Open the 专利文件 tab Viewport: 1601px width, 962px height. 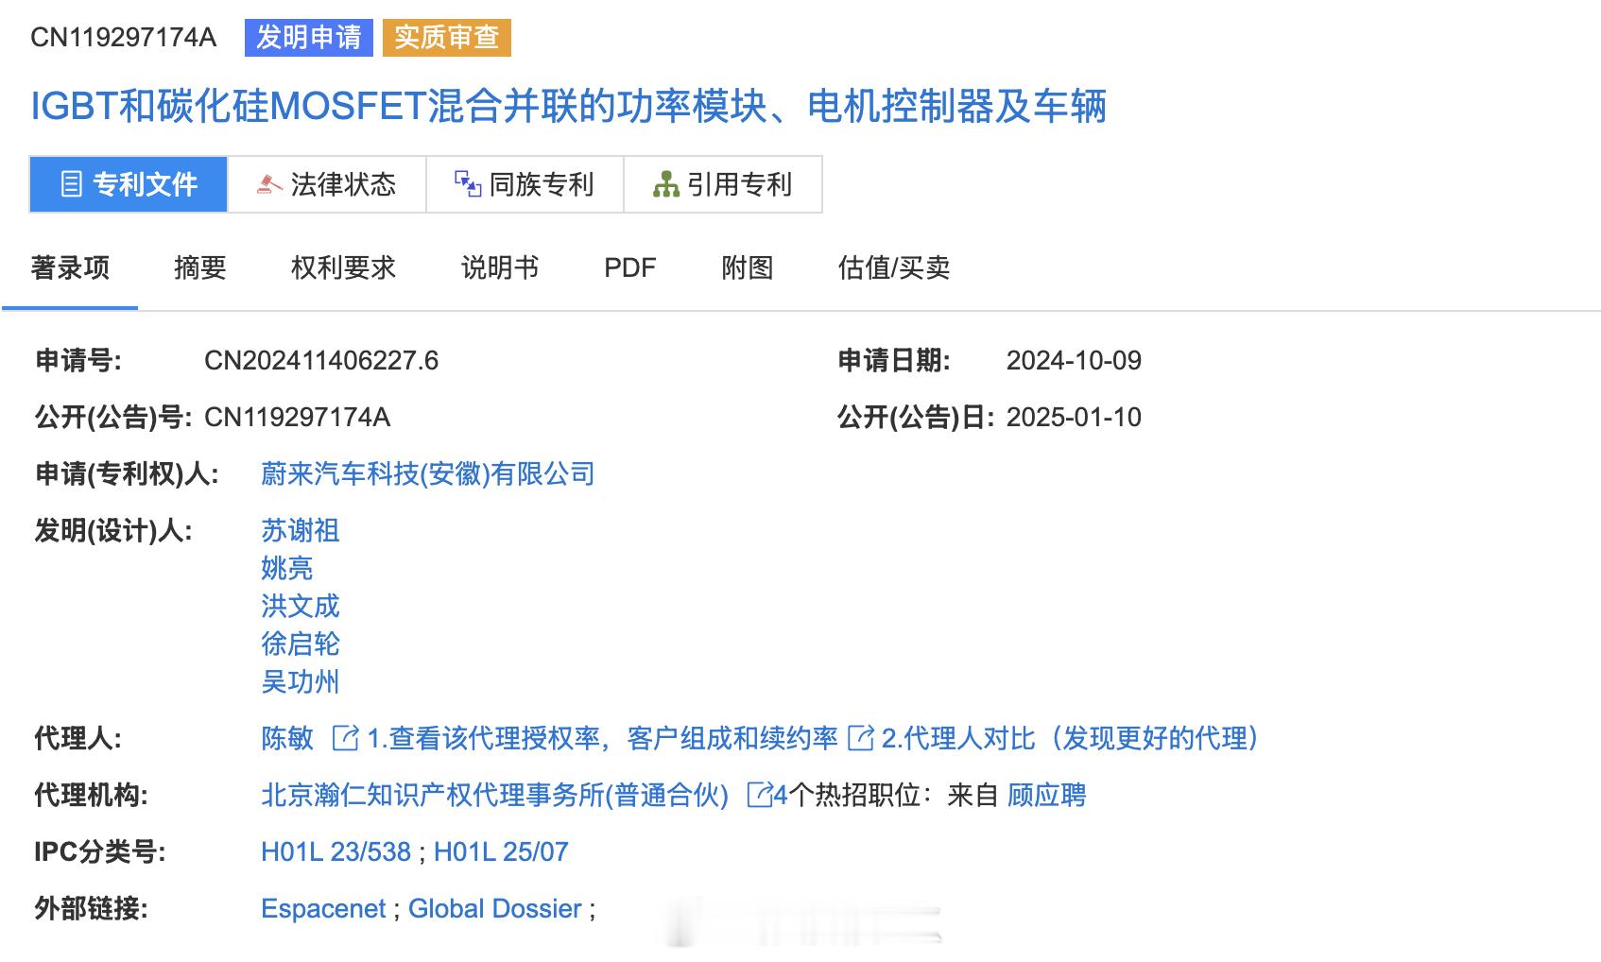coord(129,184)
